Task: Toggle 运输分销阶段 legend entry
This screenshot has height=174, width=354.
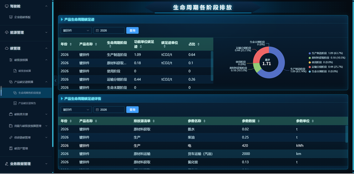Action: [326, 67]
